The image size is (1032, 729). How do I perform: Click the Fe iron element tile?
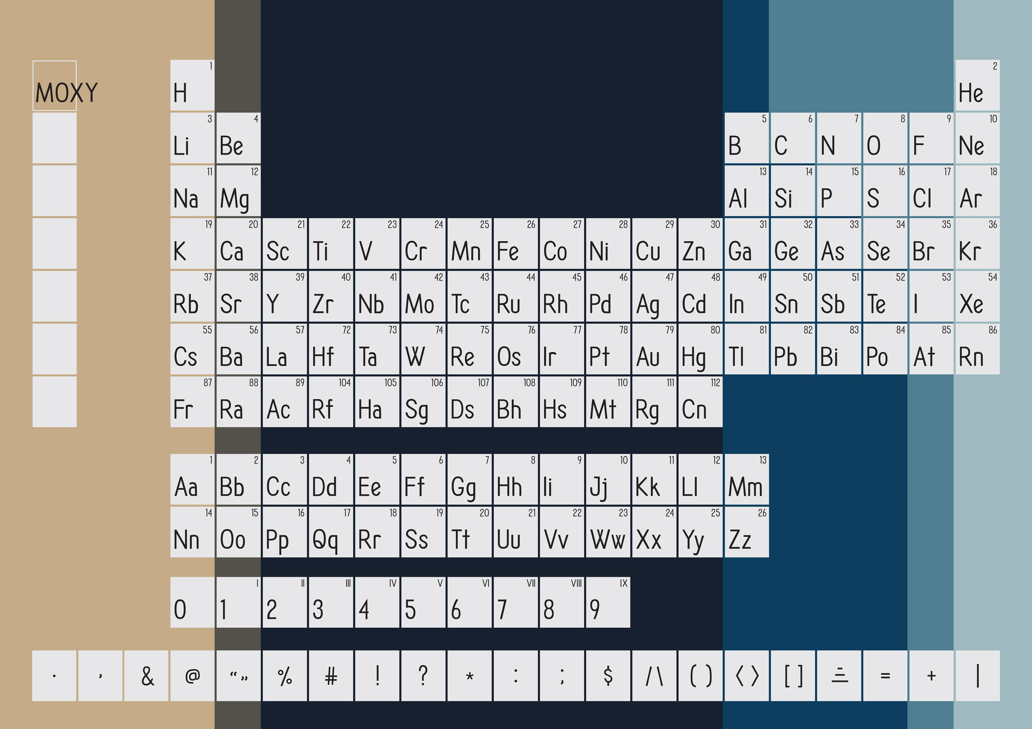point(516,243)
